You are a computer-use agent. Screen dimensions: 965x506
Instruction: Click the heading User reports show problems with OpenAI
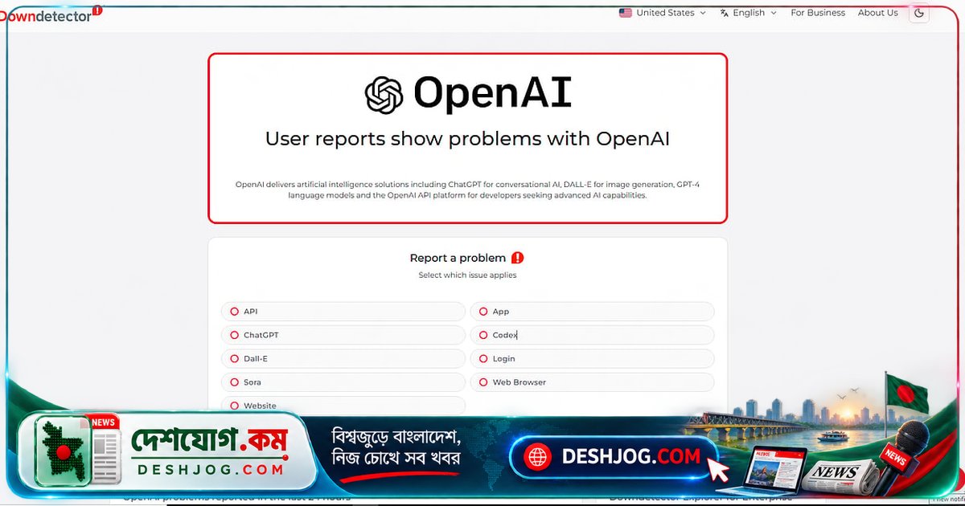[467, 139]
